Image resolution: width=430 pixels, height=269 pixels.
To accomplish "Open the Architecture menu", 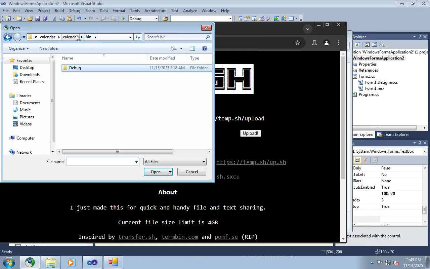I will [155, 10].
